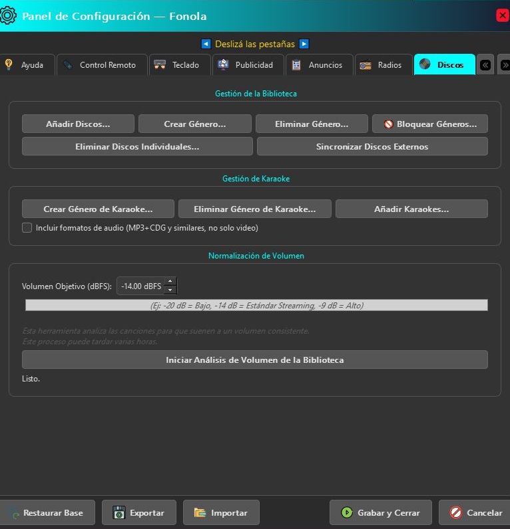
Task: Click the Listo. status text
Action: (x=31, y=379)
